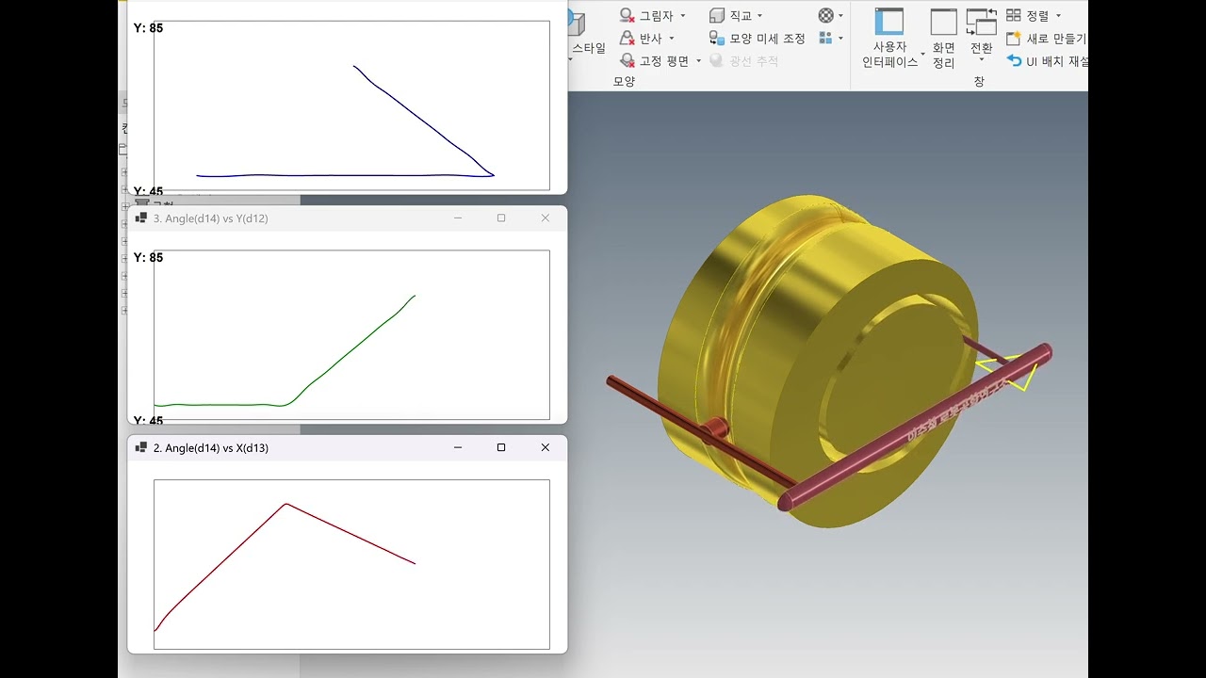The image size is (1206, 678).
Task: Open the 사용자 인터페이스 panel button
Action: [x=889, y=38]
